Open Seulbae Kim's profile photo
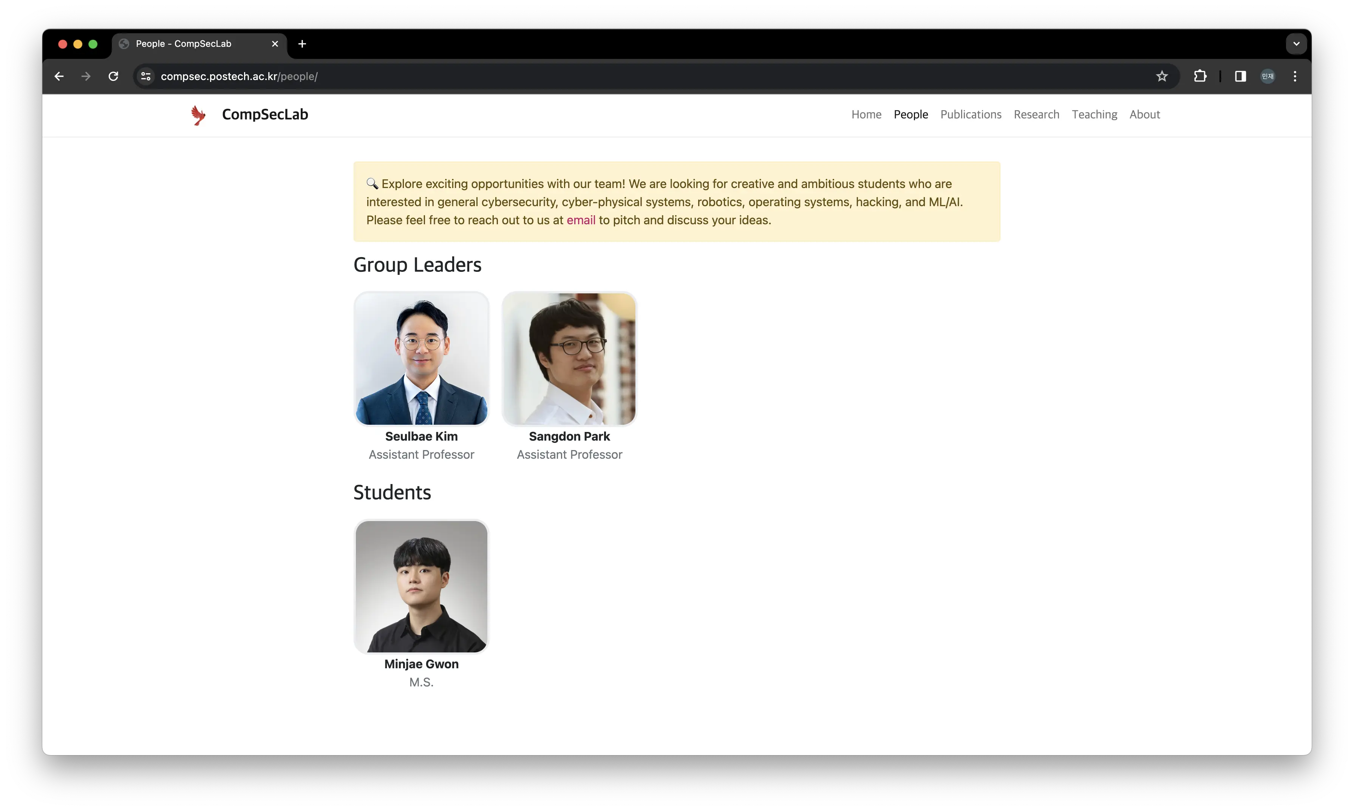1354x811 pixels. coord(421,359)
